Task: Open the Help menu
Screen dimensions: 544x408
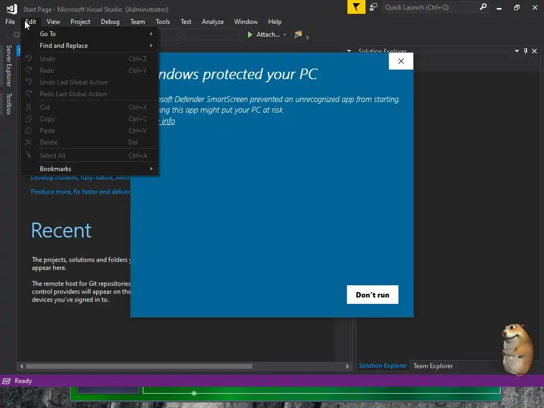Action: 275,21
